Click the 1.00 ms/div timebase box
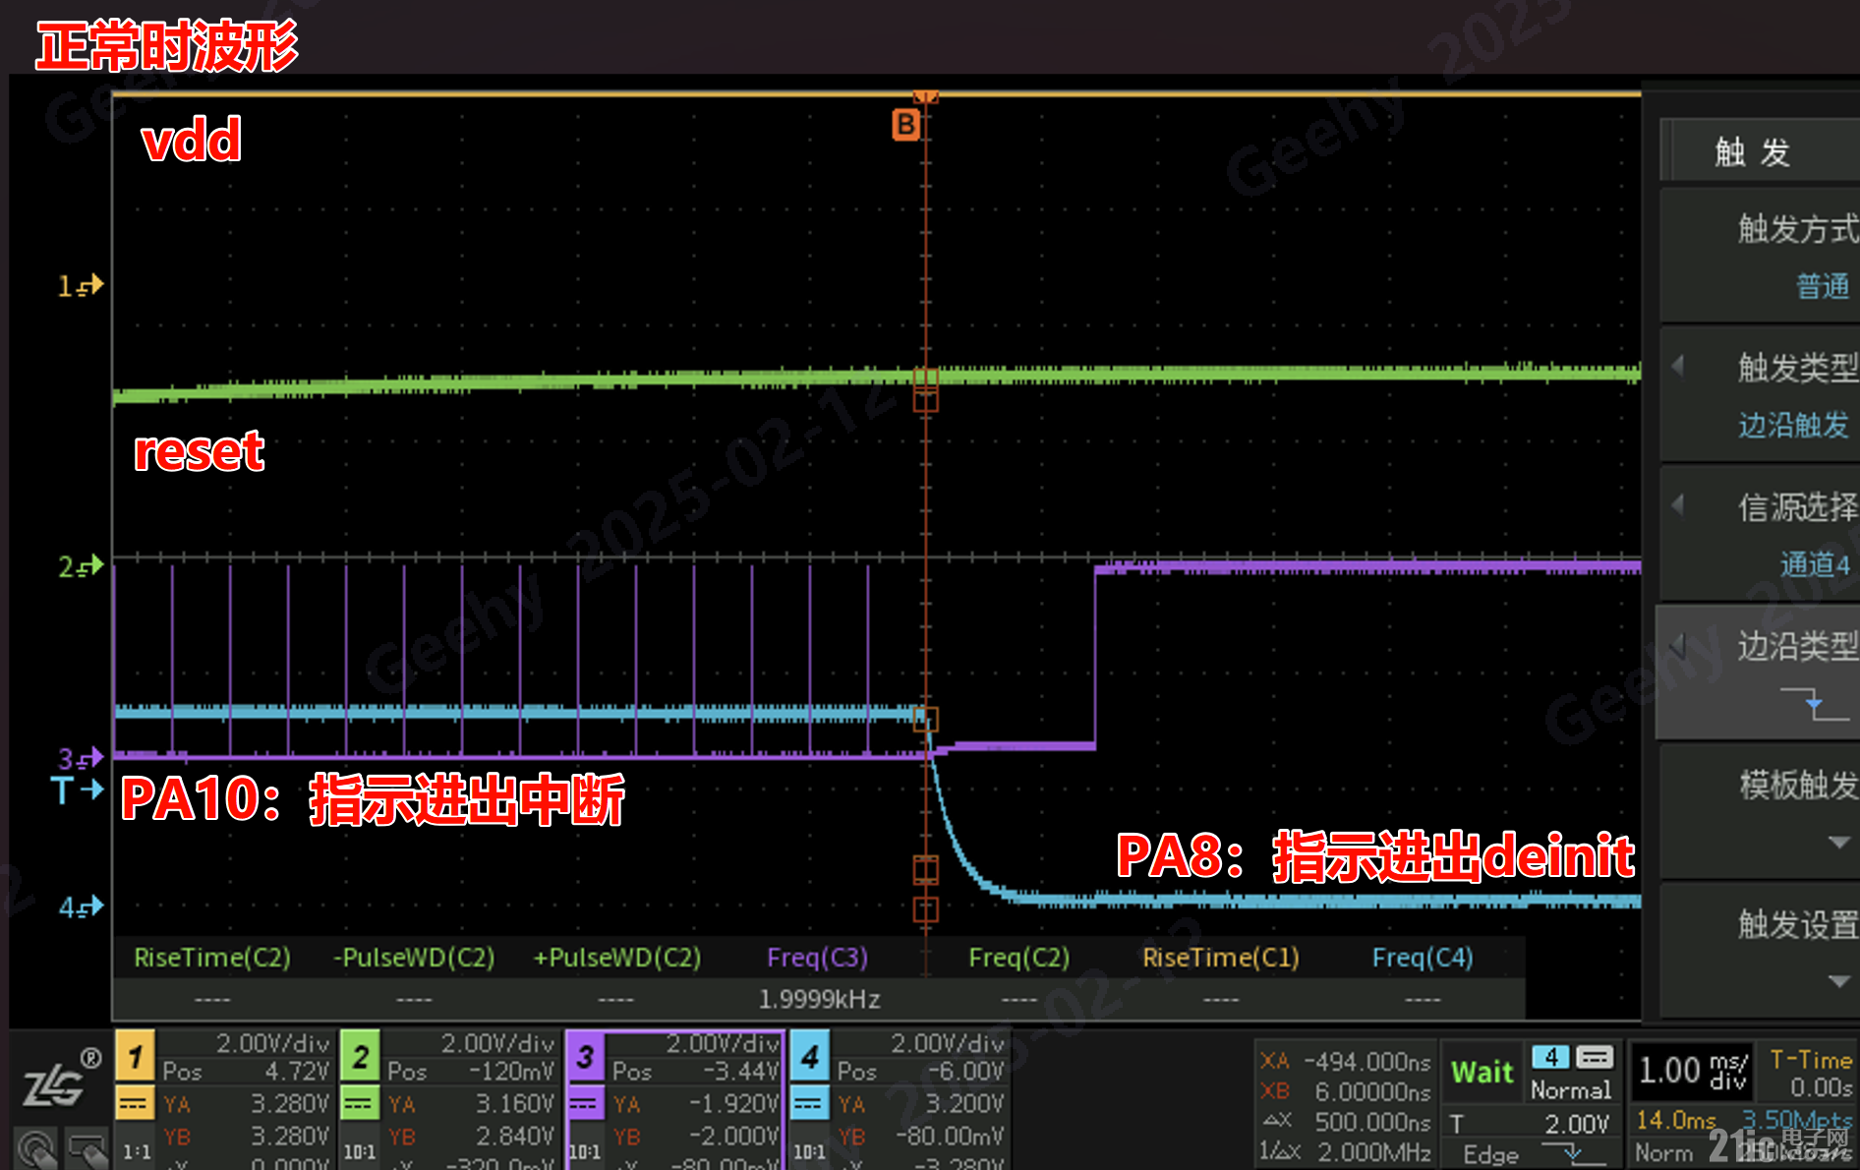Screen dimensions: 1860x1170 pyautogui.click(x=1693, y=1070)
